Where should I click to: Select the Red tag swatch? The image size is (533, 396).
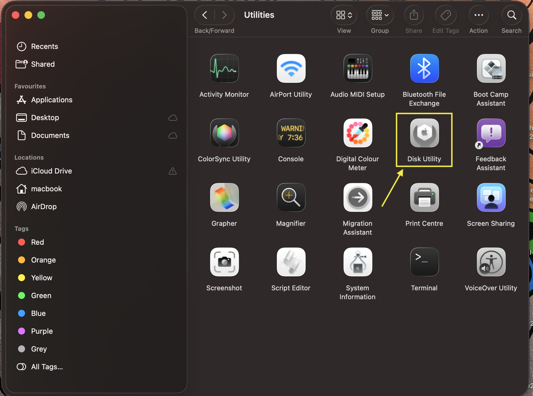coord(21,242)
